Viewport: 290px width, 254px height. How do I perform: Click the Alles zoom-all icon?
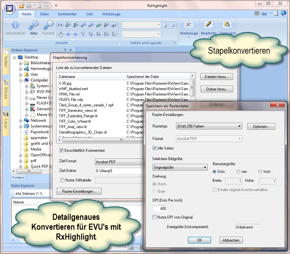(x=33, y=26)
